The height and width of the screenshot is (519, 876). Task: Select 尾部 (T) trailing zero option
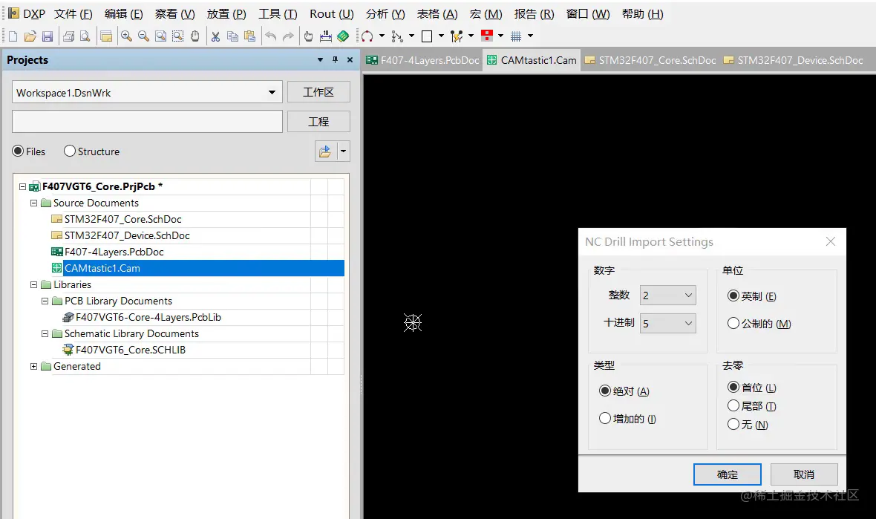tap(733, 405)
